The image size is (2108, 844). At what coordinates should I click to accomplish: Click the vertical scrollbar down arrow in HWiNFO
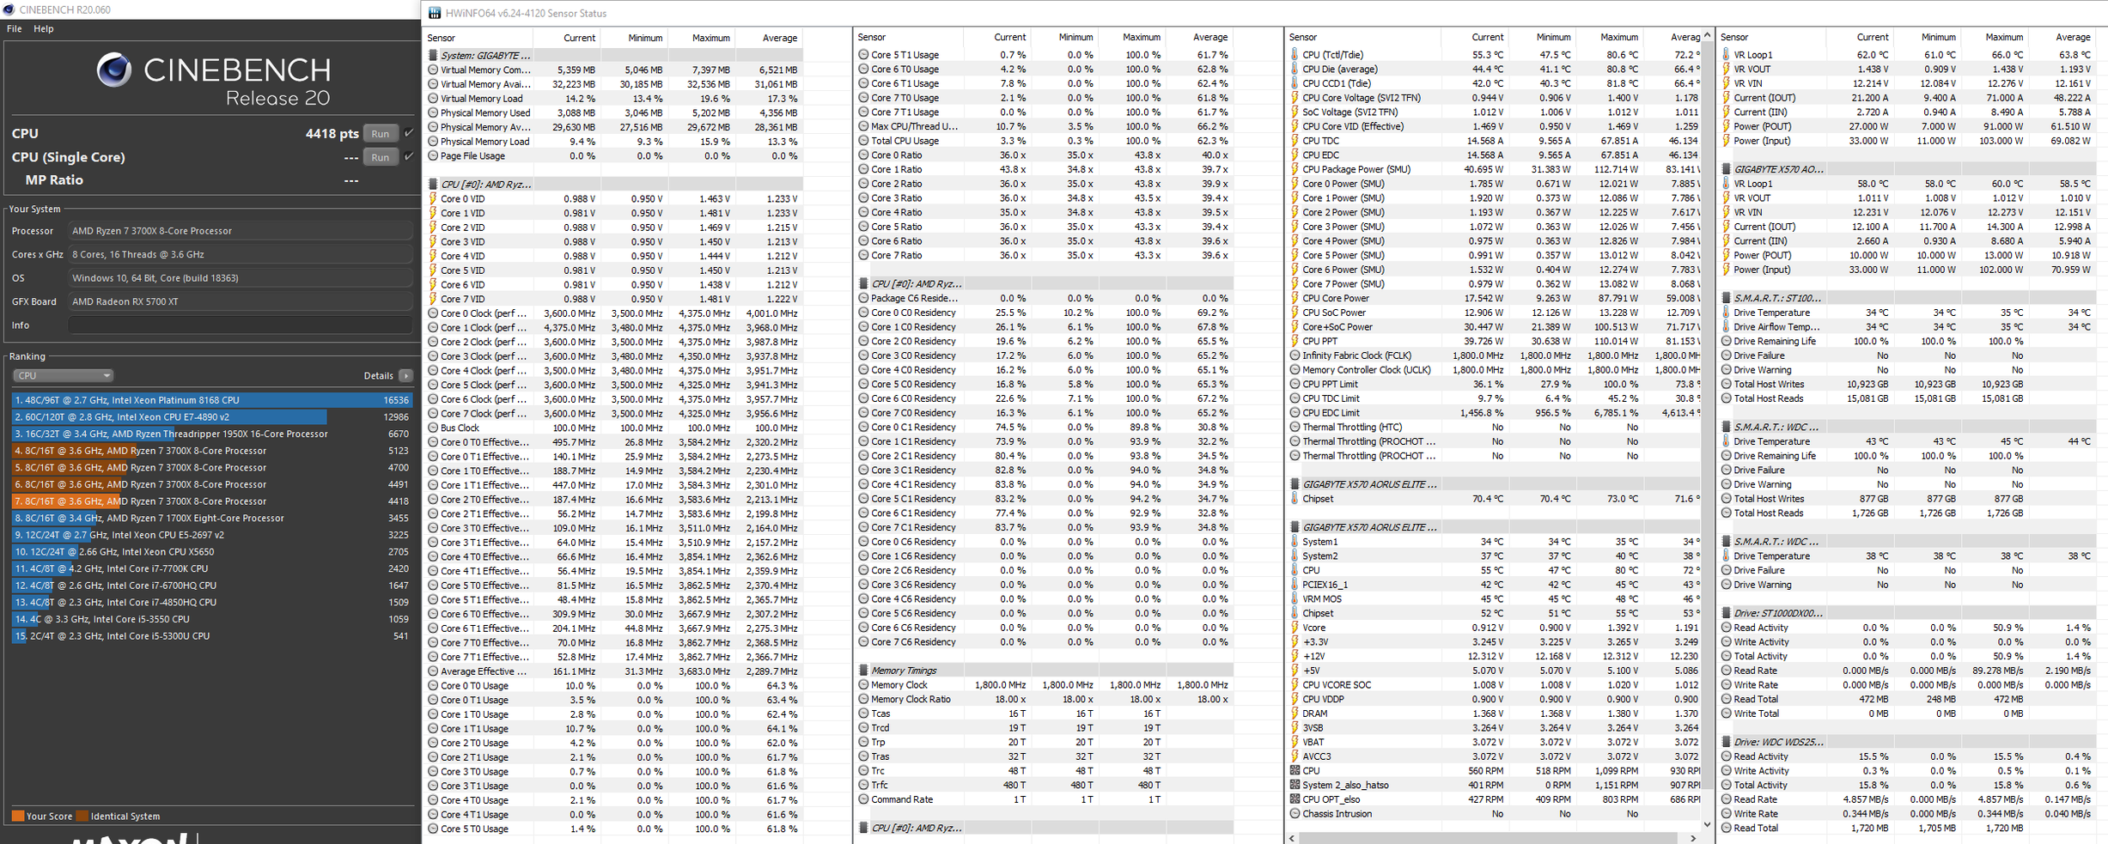[x=1707, y=823]
